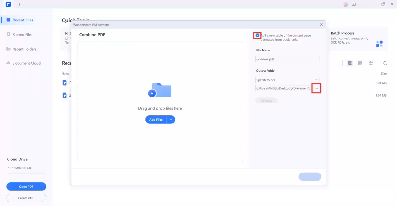The image size is (397, 206).
Task: Click the File Name input field
Action: click(287, 59)
